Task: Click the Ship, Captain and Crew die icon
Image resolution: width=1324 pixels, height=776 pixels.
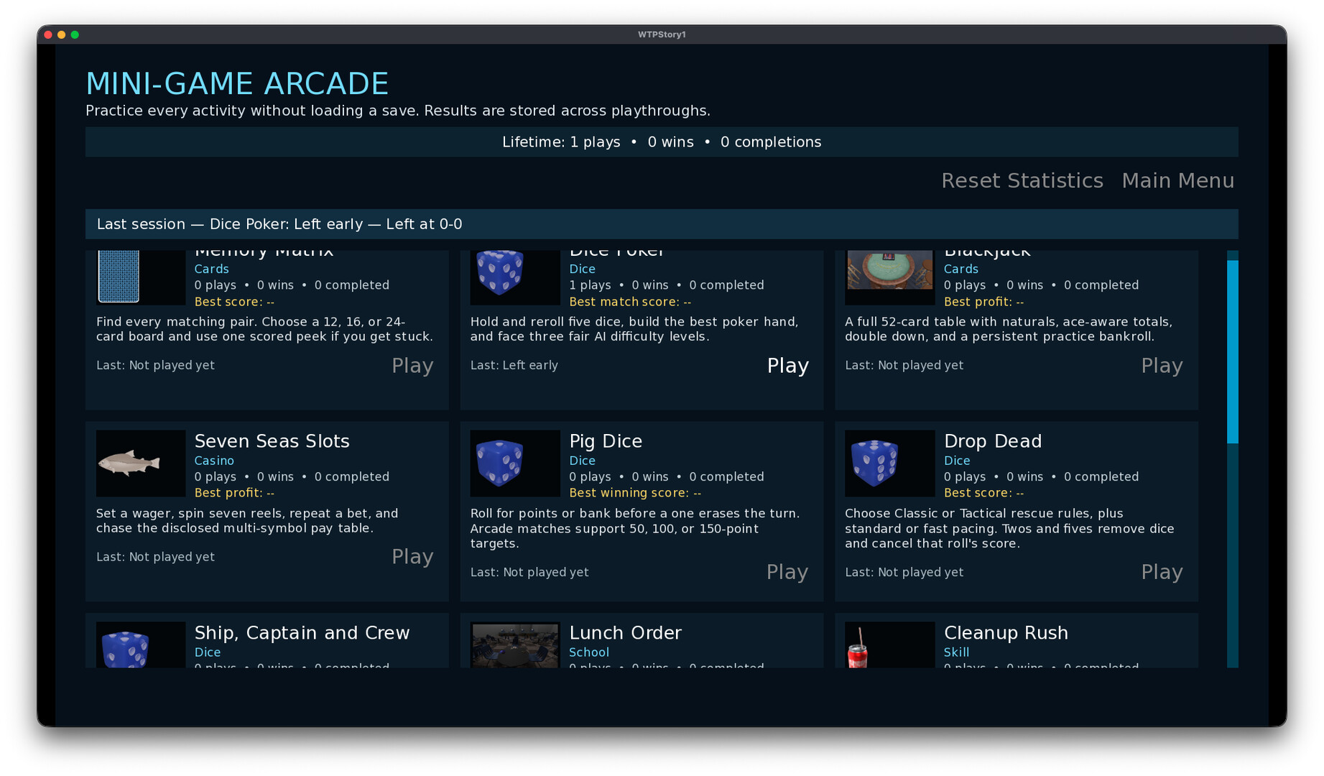Action: 125,650
